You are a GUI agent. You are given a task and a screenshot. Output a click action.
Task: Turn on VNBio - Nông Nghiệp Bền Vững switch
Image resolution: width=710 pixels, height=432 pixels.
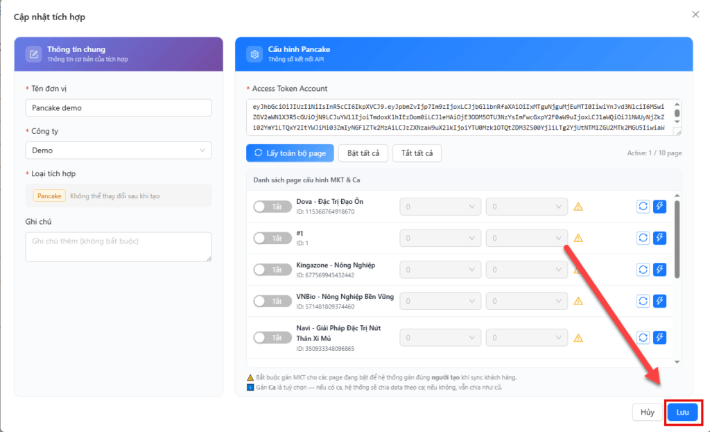272,301
